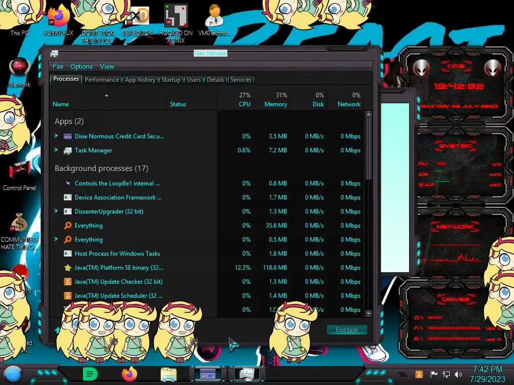Open the volume speaker tray icon
This screenshot has width=514, height=385.
tap(458, 374)
